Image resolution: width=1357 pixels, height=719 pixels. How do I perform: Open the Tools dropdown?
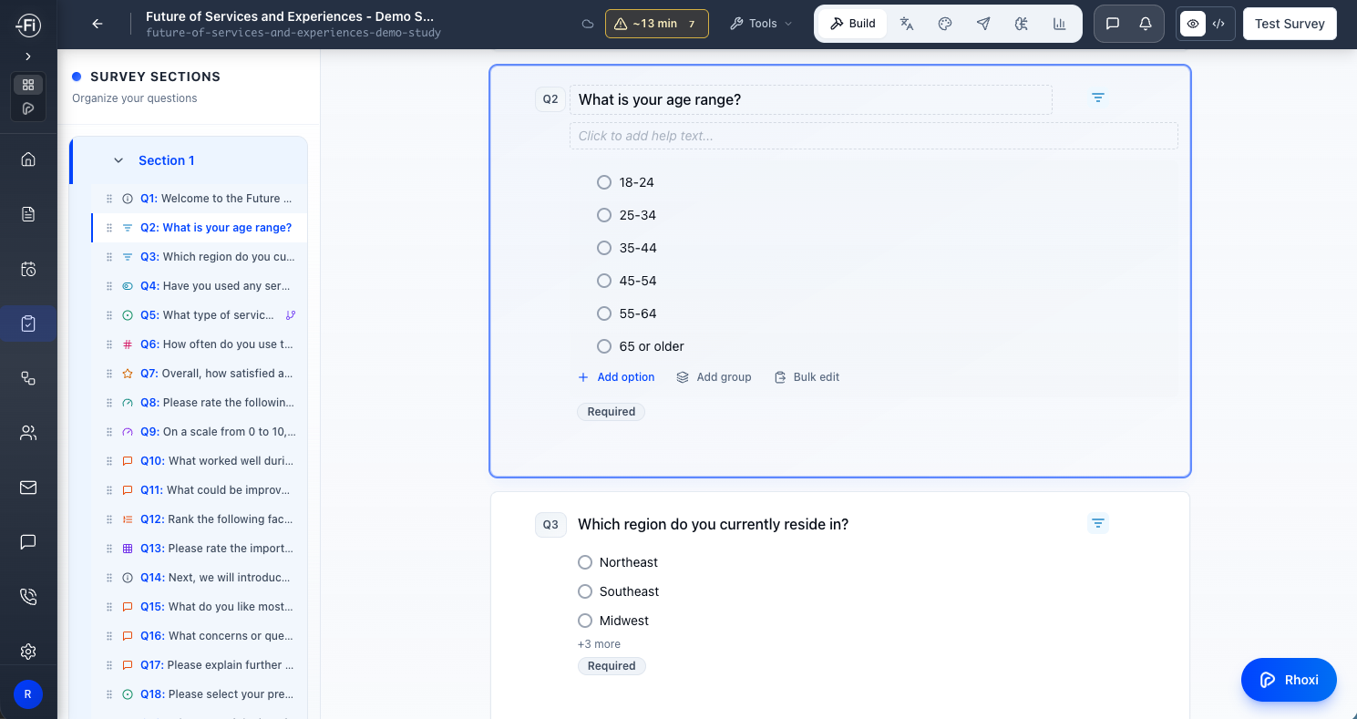click(761, 24)
